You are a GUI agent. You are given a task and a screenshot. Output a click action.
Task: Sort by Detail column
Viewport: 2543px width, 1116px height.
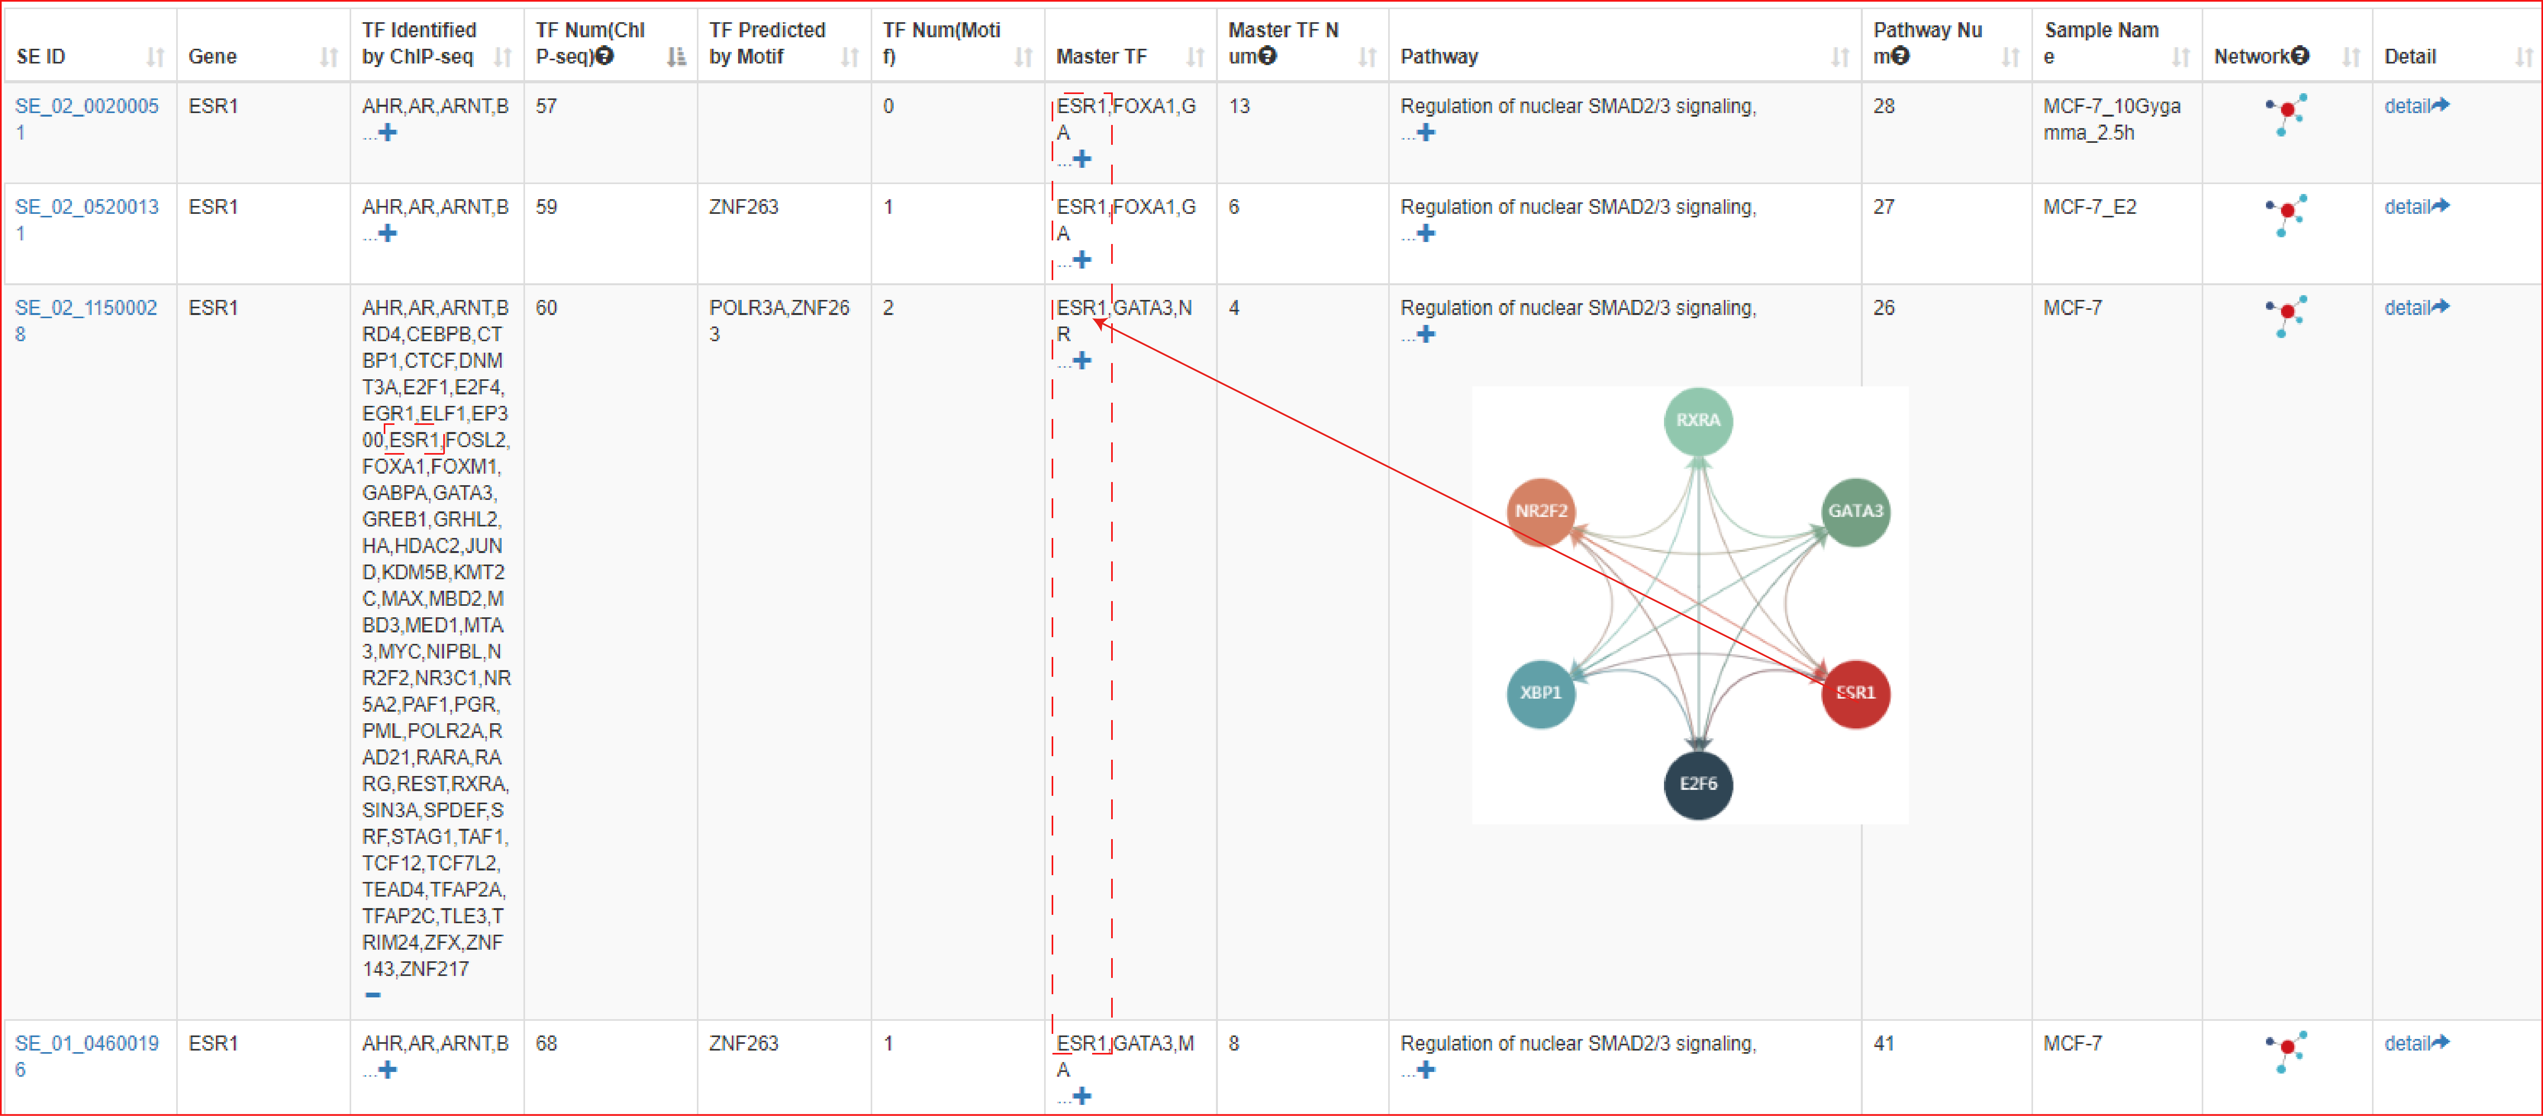click(2524, 57)
